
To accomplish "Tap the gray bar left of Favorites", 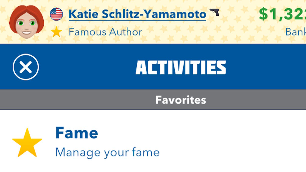I will tap(76, 100).
